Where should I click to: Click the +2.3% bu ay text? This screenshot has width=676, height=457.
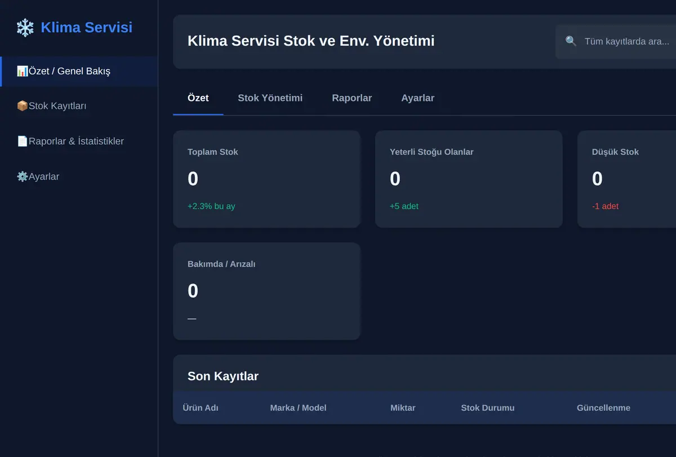pos(211,206)
